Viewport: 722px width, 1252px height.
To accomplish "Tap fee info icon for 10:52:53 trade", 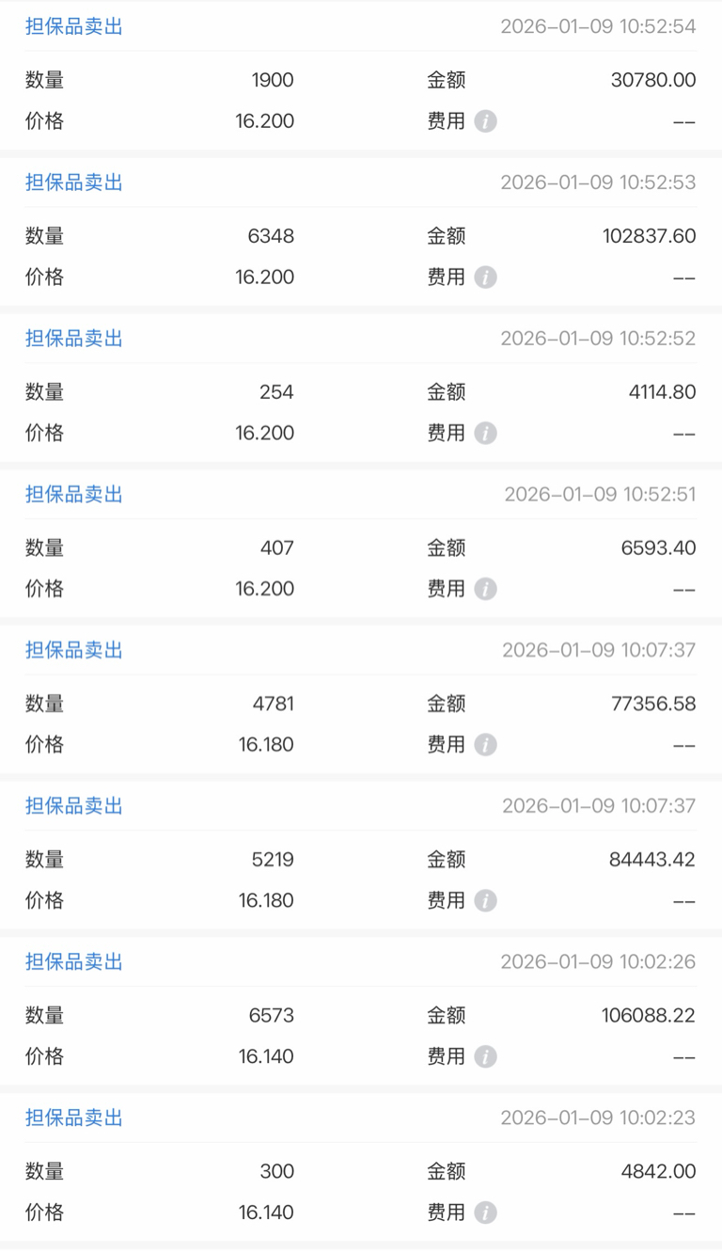I will (485, 277).
